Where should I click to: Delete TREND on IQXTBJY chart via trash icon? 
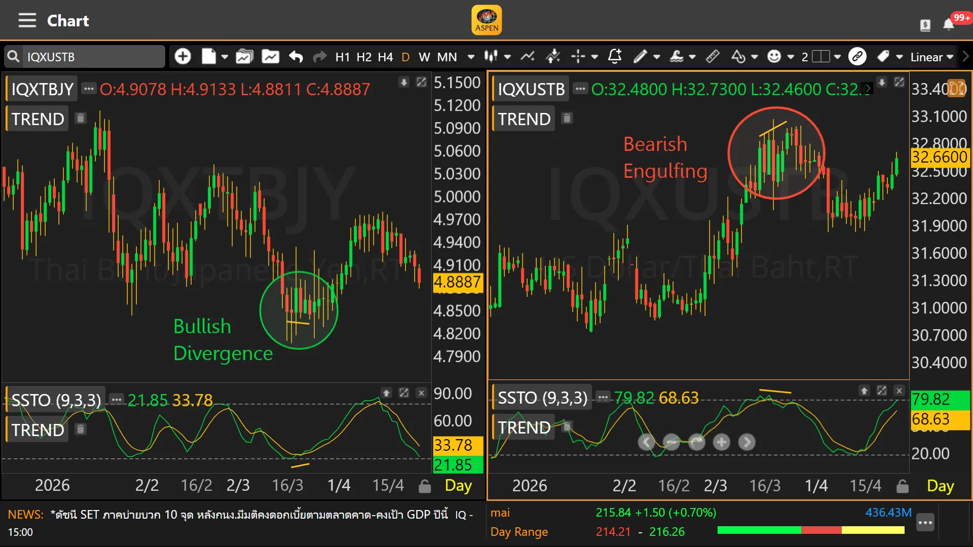tap(80, 119)
